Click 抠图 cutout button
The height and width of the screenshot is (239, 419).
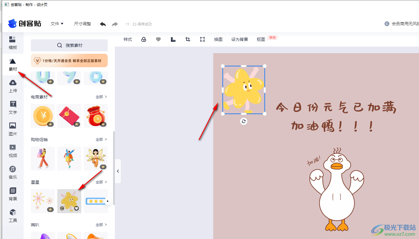point(261,39)
